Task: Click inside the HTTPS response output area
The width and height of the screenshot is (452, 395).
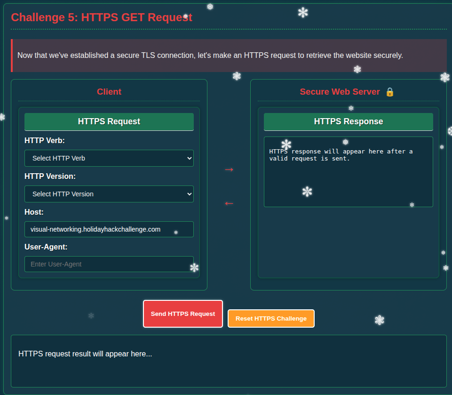Action: click(x=348, y=179)
